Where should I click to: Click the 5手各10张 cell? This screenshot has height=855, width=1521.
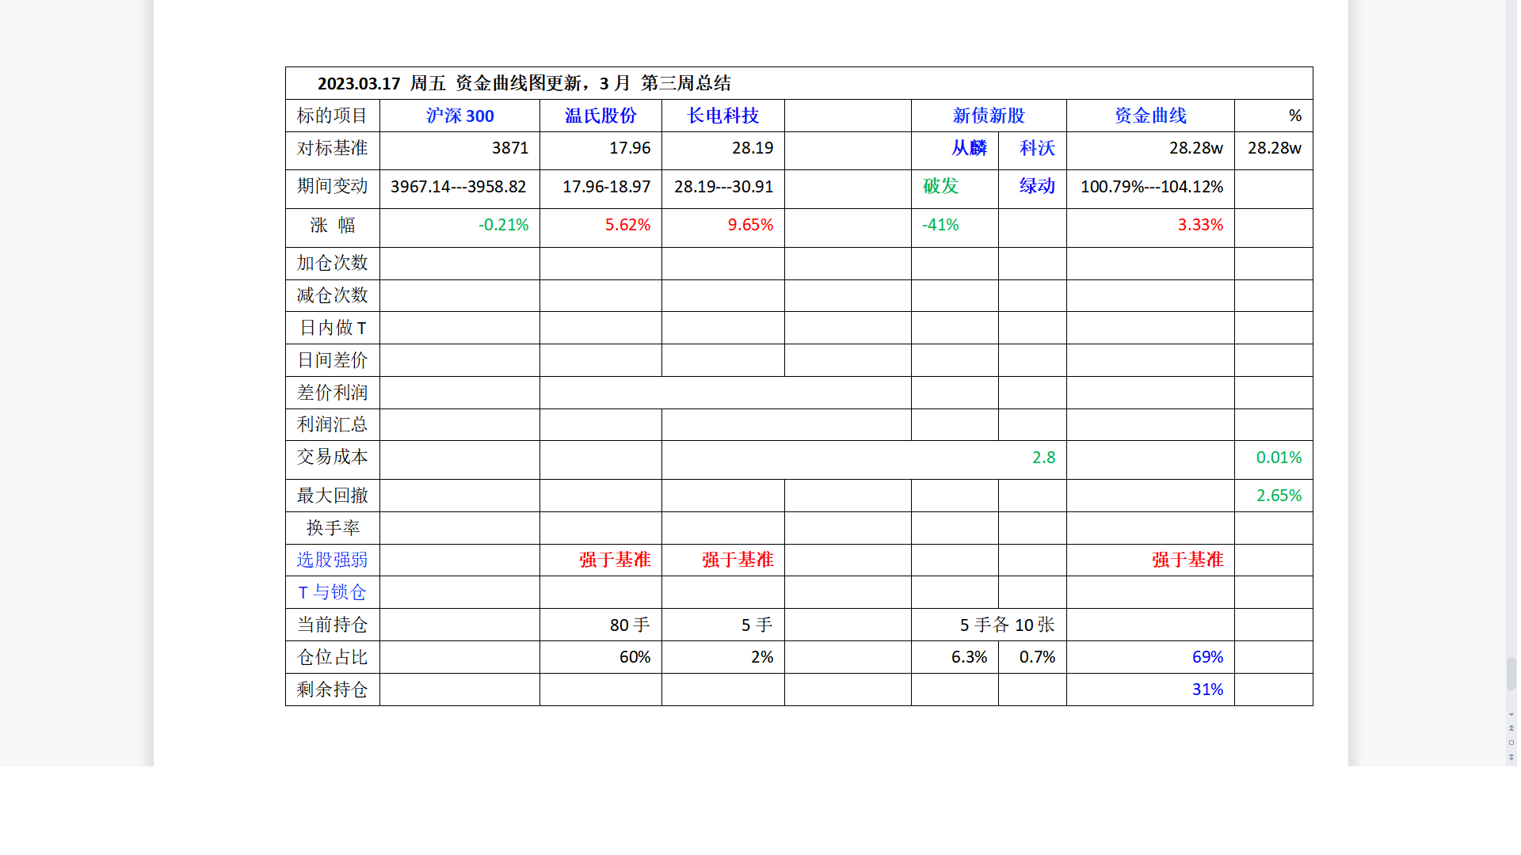[x=1006, y=625]
